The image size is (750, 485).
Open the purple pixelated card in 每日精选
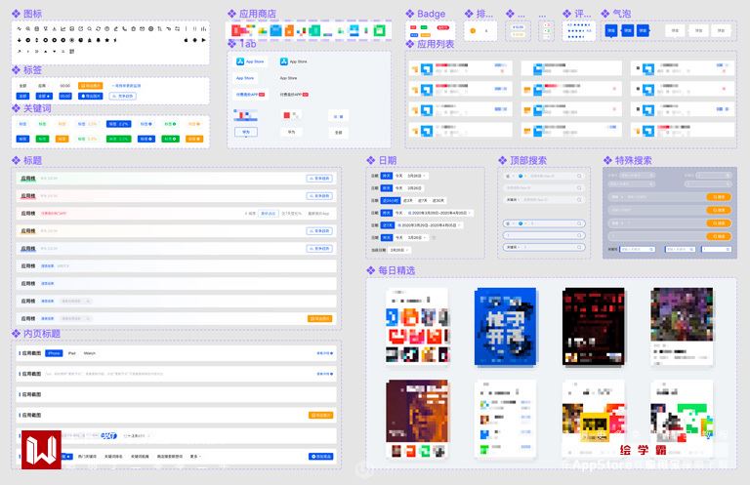point(682,326)
